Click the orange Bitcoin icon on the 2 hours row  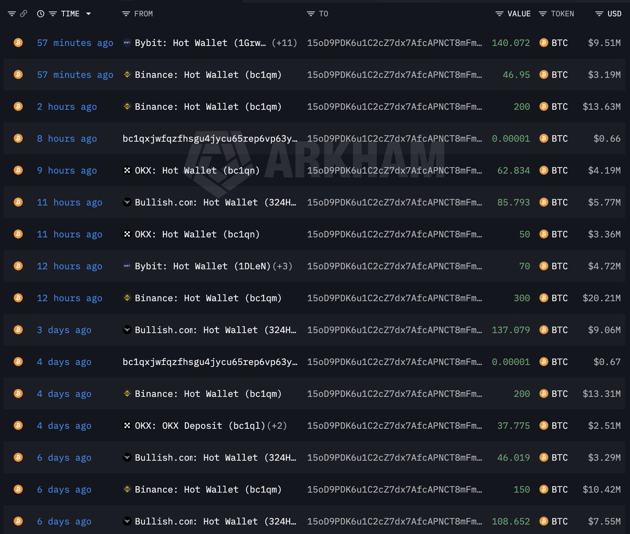pos(18,107)
